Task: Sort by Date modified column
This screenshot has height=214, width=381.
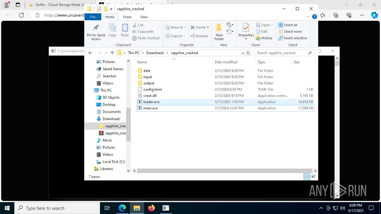Action: click(234, 62)
